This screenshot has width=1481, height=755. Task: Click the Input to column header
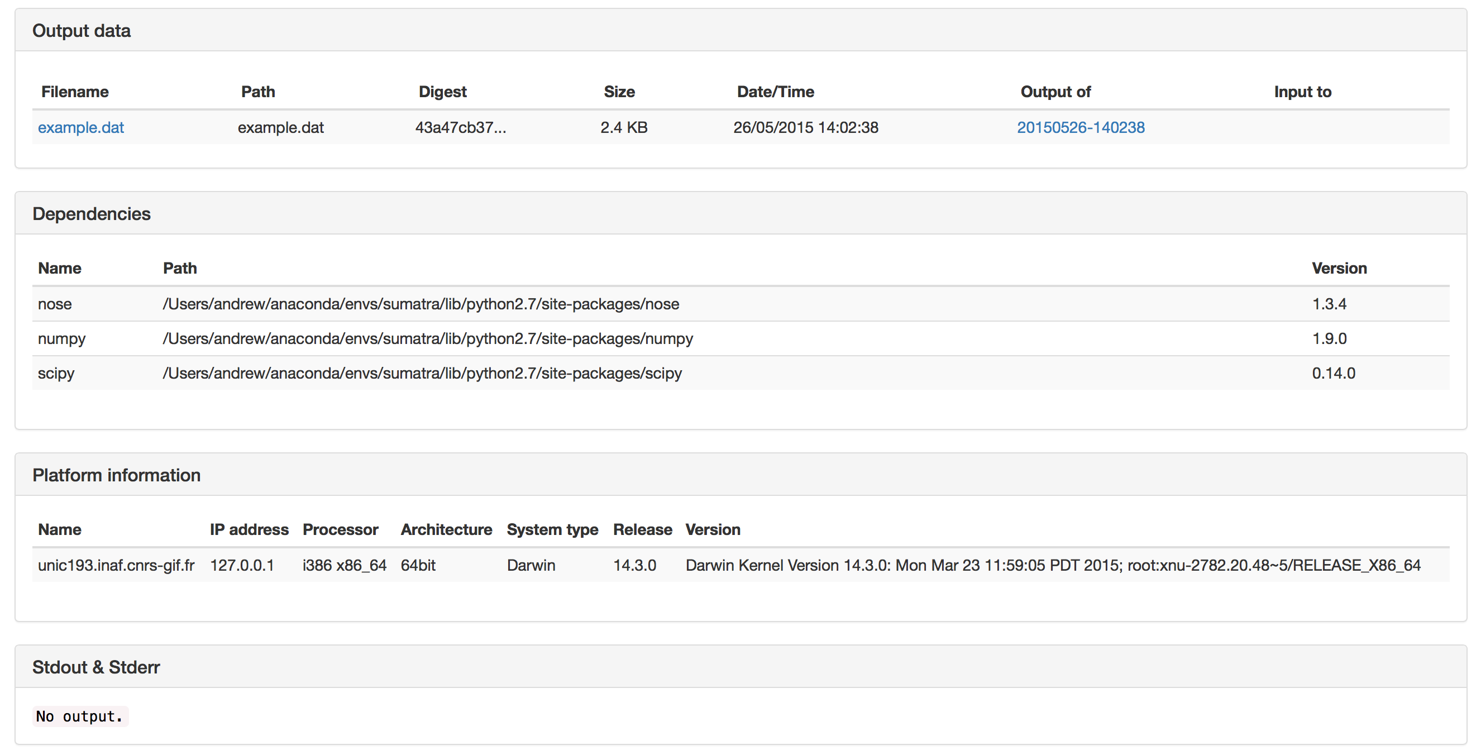tap(1303, 92)
